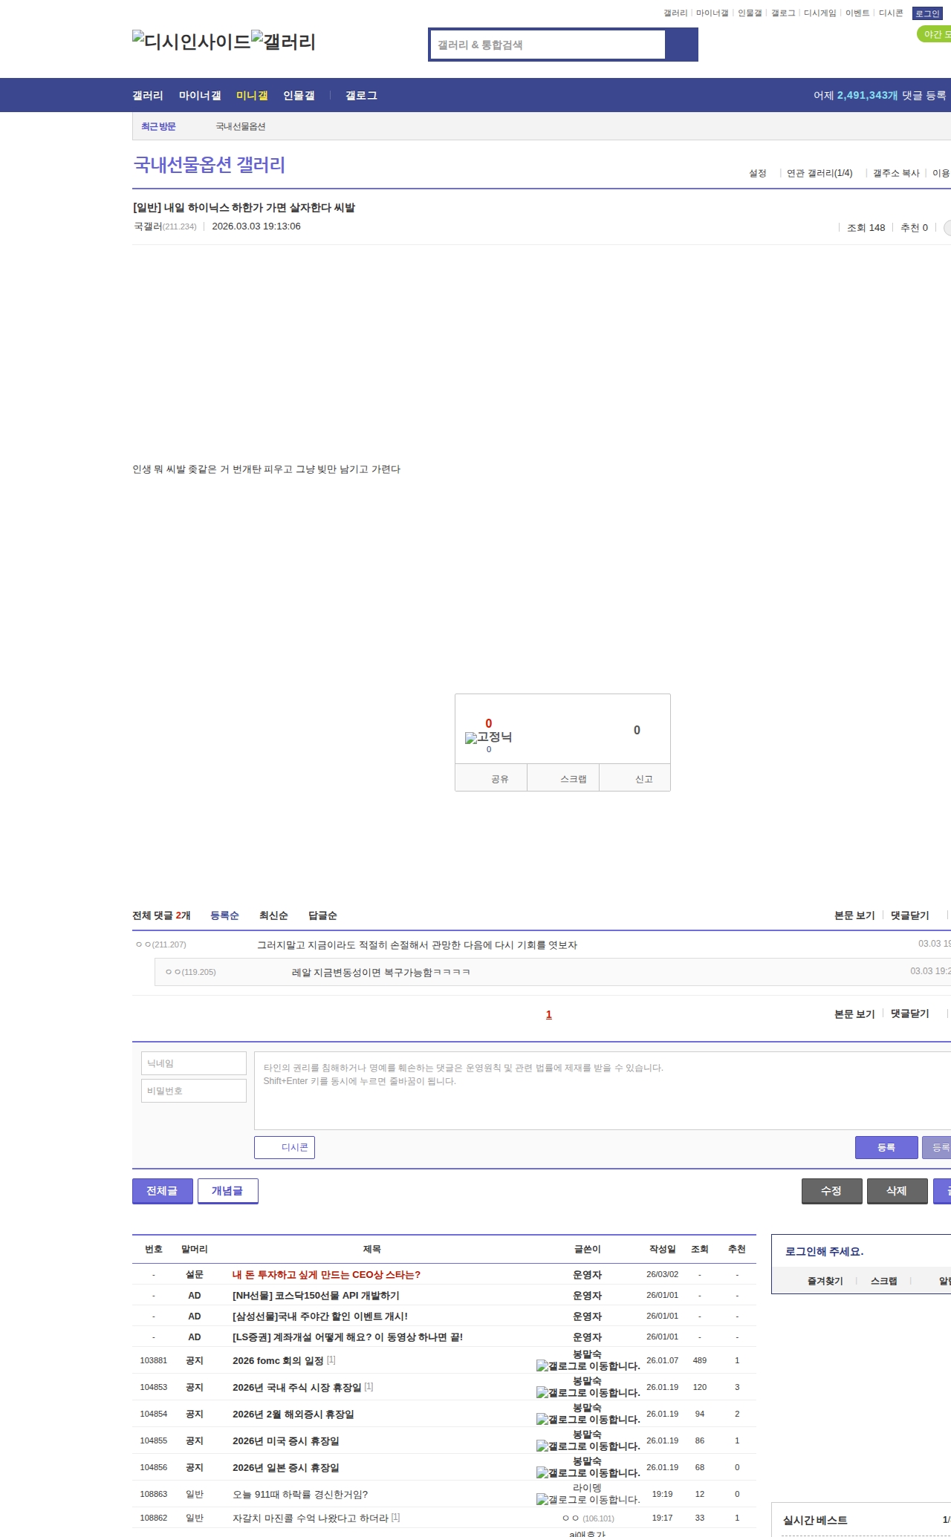Screen dimensions: 951x1537
Task: Open the gallog icon in the 2026년 국내 주식 시장 휴장일 row
Action: click(x=588, y=1393)
